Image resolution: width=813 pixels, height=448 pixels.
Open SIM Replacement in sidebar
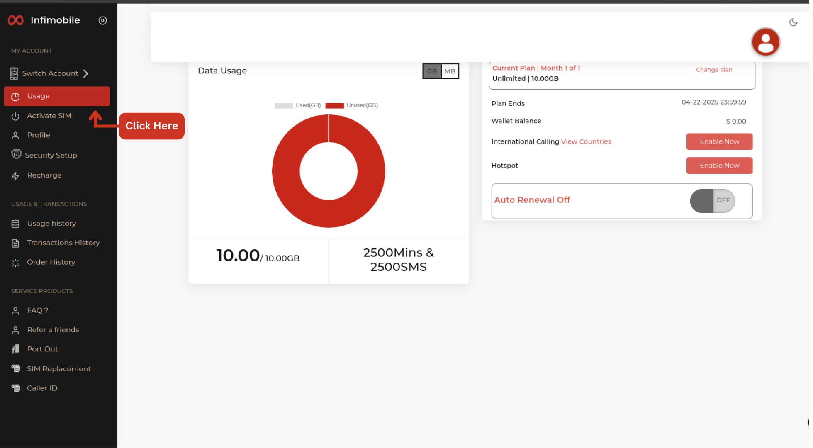58,369
